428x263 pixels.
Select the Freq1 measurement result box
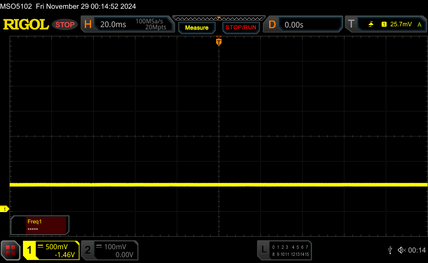coord(40,225)
